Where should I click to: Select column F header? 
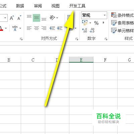[105, 60]
